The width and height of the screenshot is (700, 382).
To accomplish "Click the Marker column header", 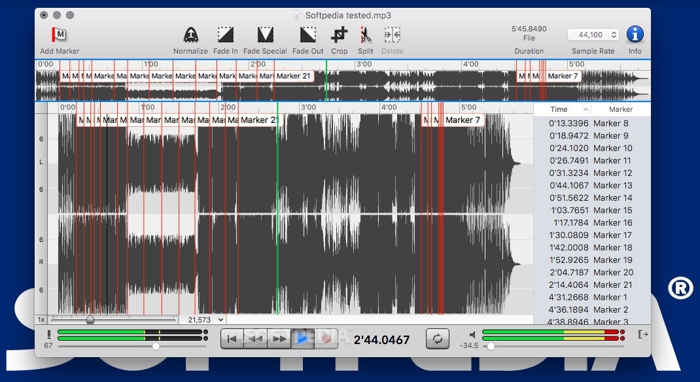I will tap(621, 109).
